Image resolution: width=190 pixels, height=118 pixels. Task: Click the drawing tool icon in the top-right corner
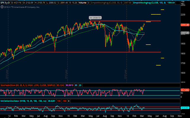tap(183, 2)
